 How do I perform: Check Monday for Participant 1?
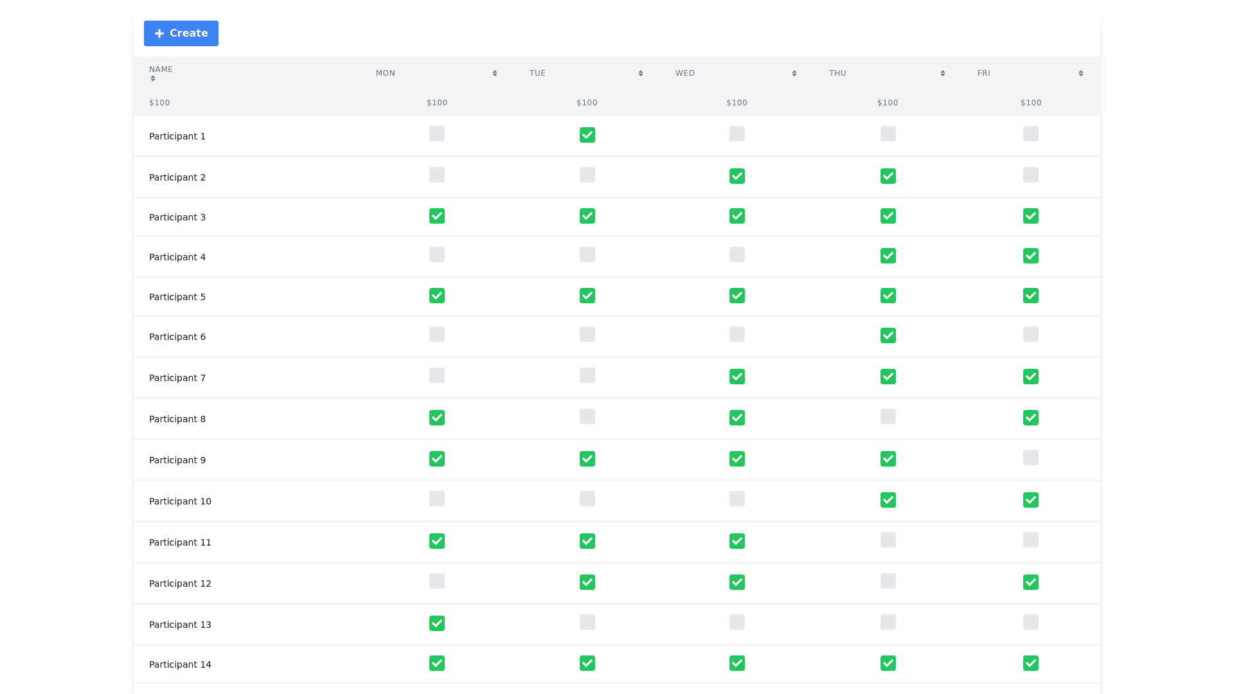tap(437, 134)
